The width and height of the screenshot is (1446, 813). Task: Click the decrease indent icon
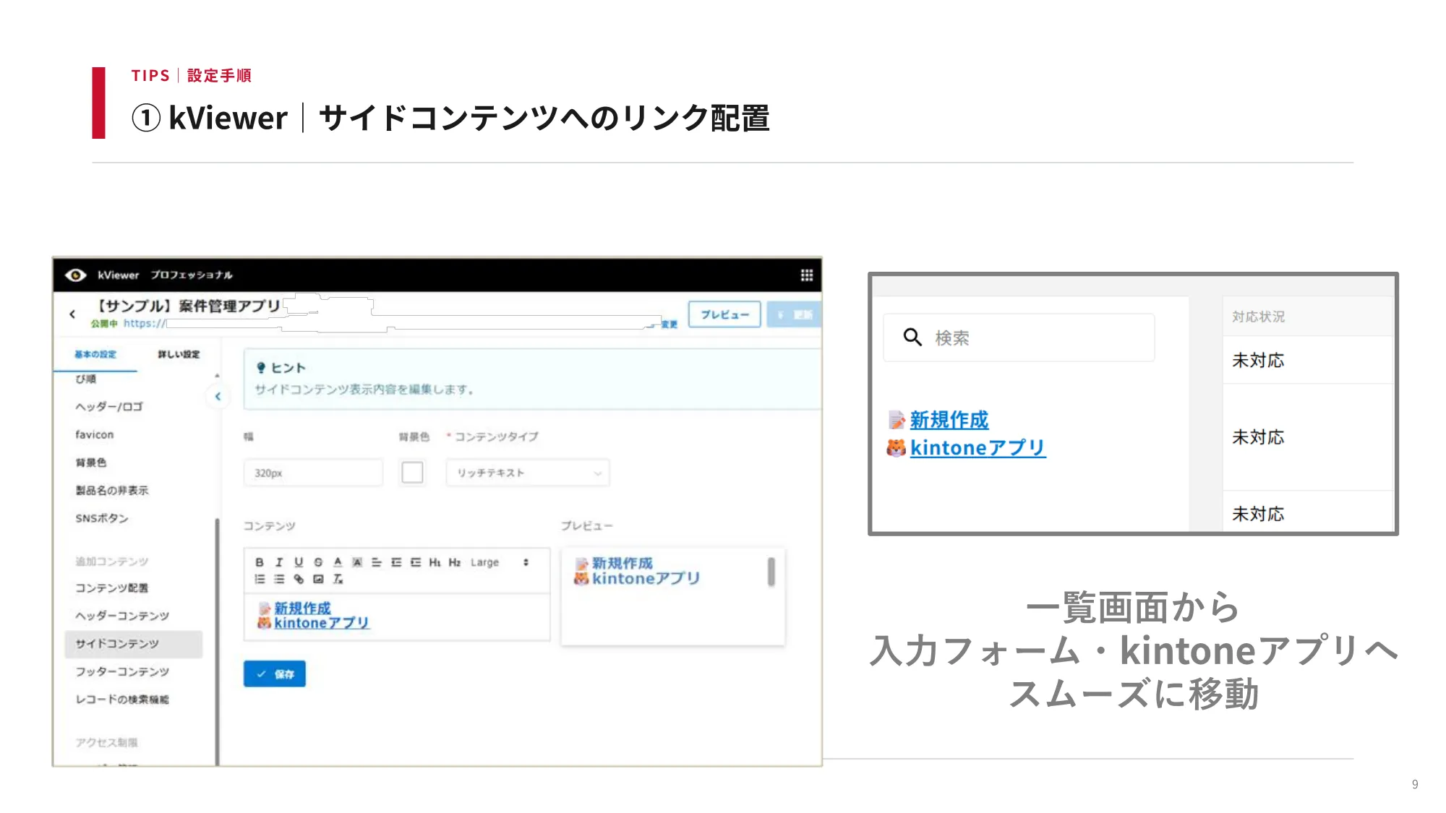point(396,562)
